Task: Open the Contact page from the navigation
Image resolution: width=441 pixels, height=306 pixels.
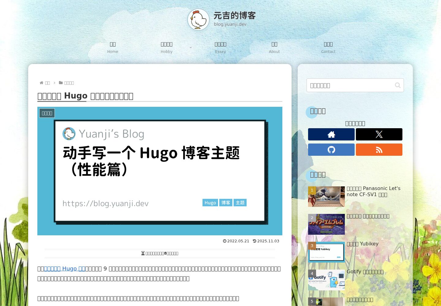Action: [x=328, y=47]
